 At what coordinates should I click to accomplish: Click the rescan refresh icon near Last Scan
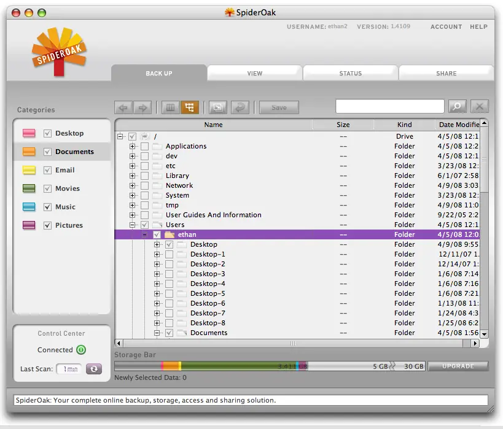[94, 369]
